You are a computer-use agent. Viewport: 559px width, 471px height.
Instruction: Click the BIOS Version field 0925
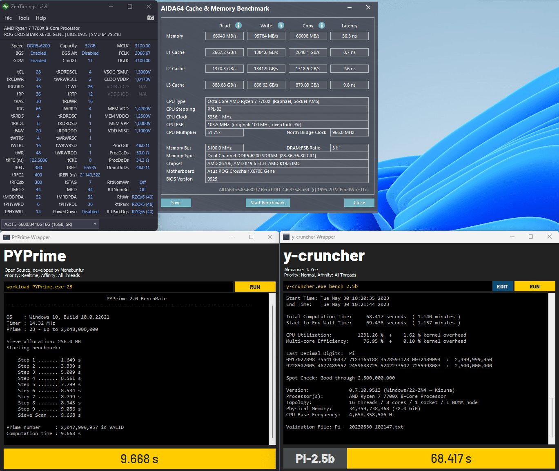pos(287,179)
